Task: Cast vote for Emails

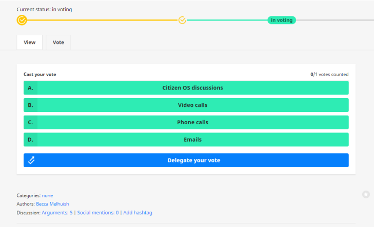Action: 193,140
